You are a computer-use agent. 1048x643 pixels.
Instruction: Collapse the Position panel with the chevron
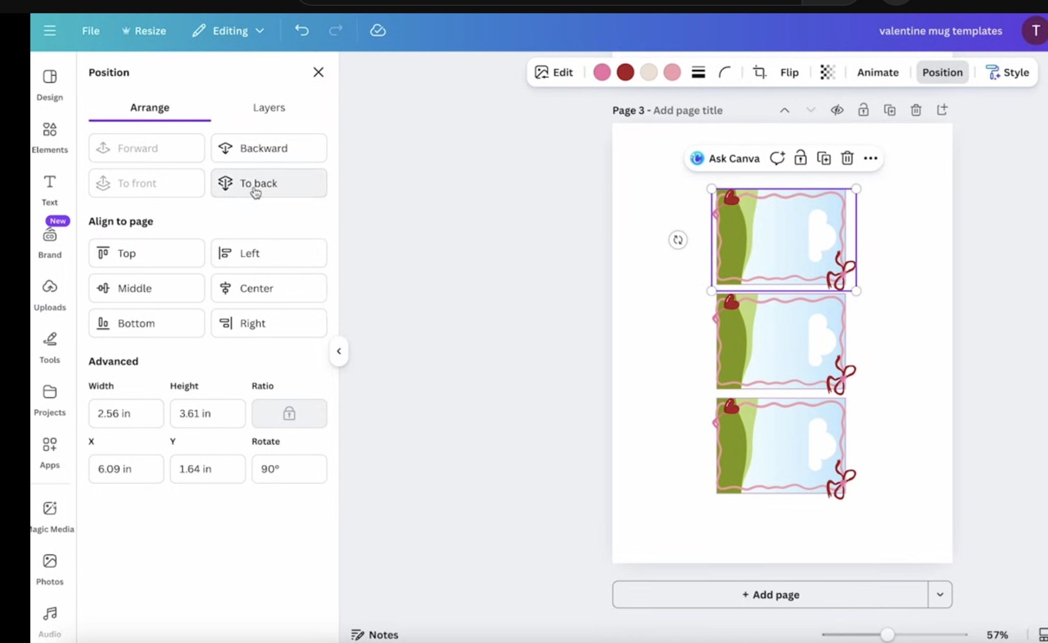pyautogui.click(x=338, y=351)
